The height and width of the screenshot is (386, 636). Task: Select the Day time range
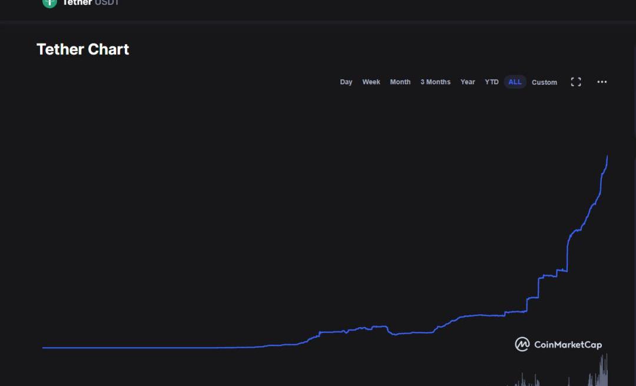click(346, 82)
